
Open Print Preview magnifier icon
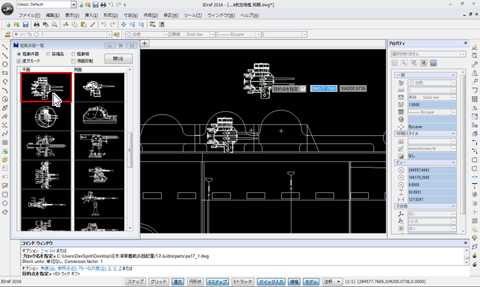(x=54, y=25)
